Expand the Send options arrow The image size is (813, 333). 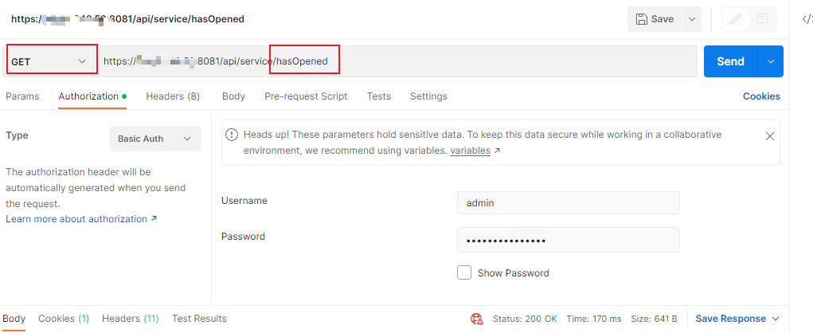click(x=770, y=61)
